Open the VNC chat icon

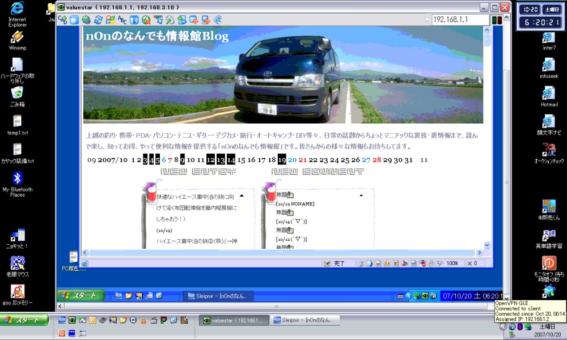(x=218, y=19)
